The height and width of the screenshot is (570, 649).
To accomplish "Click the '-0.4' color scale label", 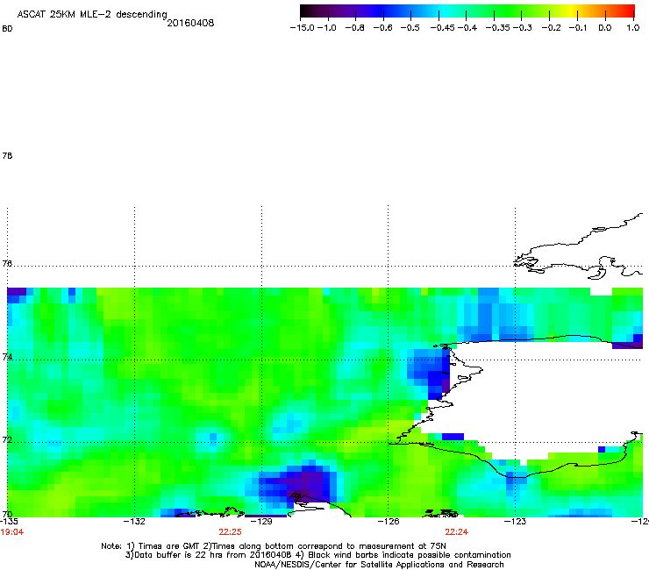I will [x=467, y=28].
